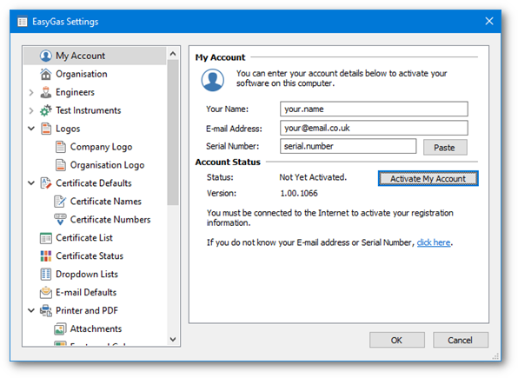518x378 pixels.
Task: Collapse the Printer and PDF node
Action: pos(31,310)
